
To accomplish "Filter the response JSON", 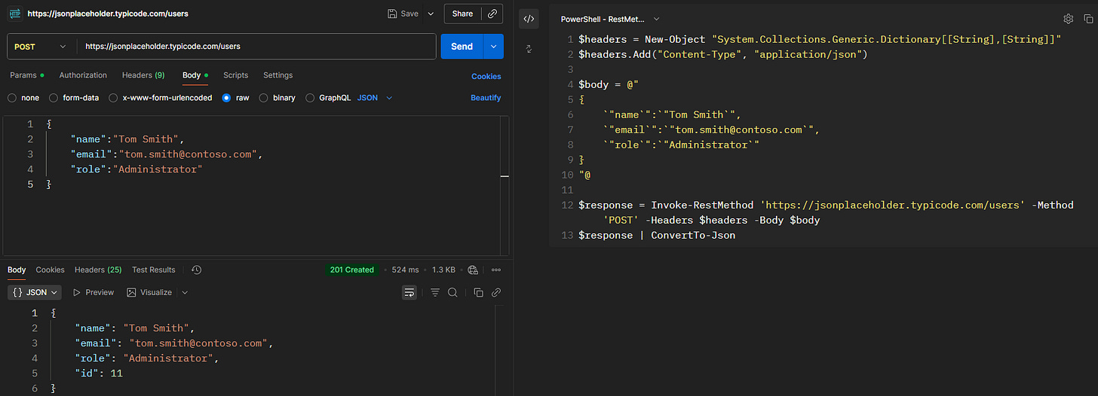I will pyautogui.click(x=435, y=292).
